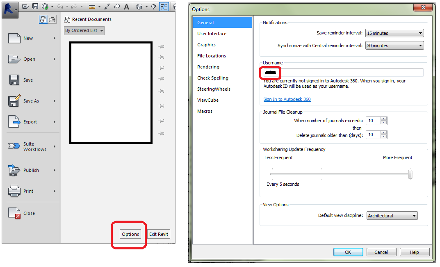This screenshot has height=267, width=440.
Task: Select Rendering category in Options
Action: tap(223, 67)
